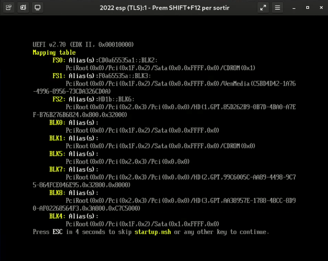328x261 pixels.
Task: Close the viewer window
Action: pos(320,8)
